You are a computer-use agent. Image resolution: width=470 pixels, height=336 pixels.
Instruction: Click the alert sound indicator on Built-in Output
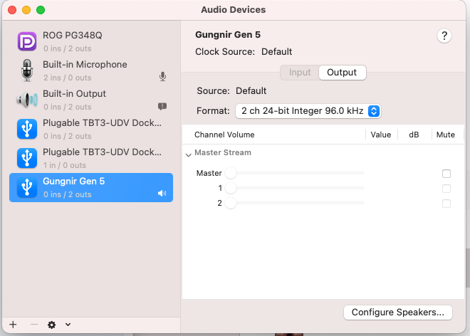162,106
